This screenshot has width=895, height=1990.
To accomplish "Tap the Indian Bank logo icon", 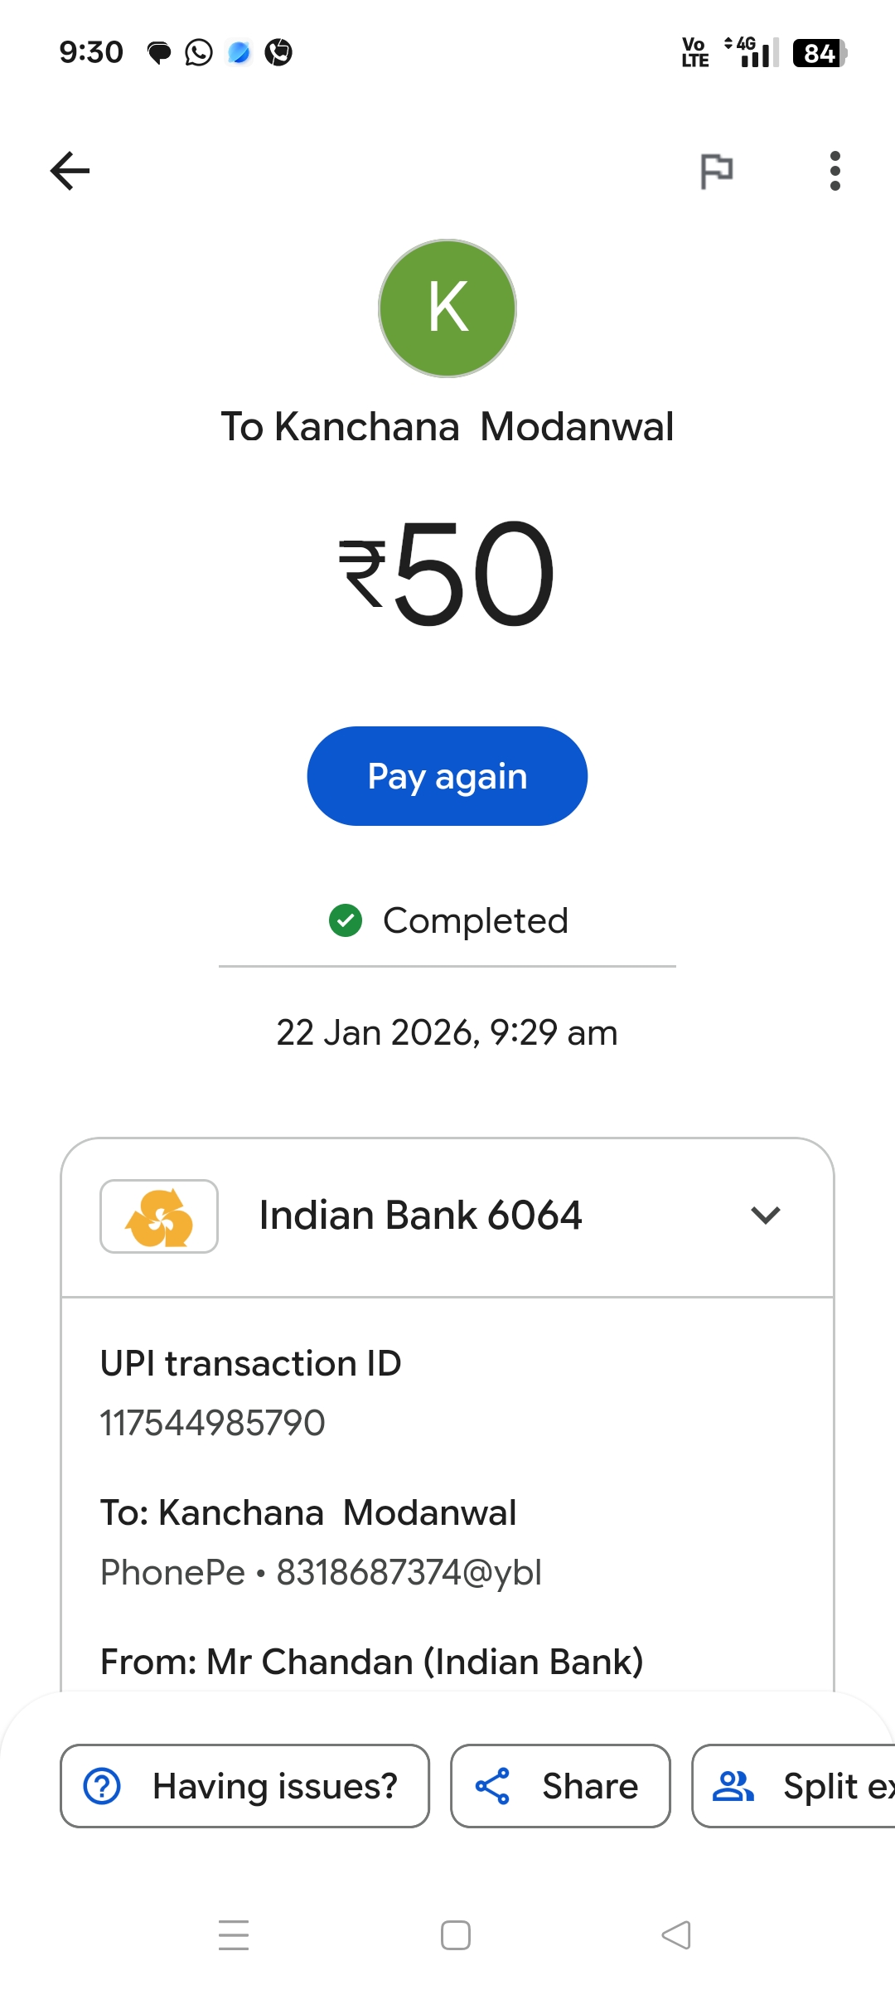I will pos(159,1216).
